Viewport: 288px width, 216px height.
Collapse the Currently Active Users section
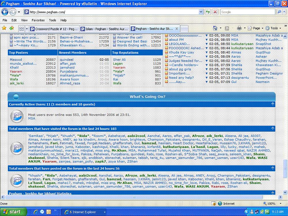[272, 104]
